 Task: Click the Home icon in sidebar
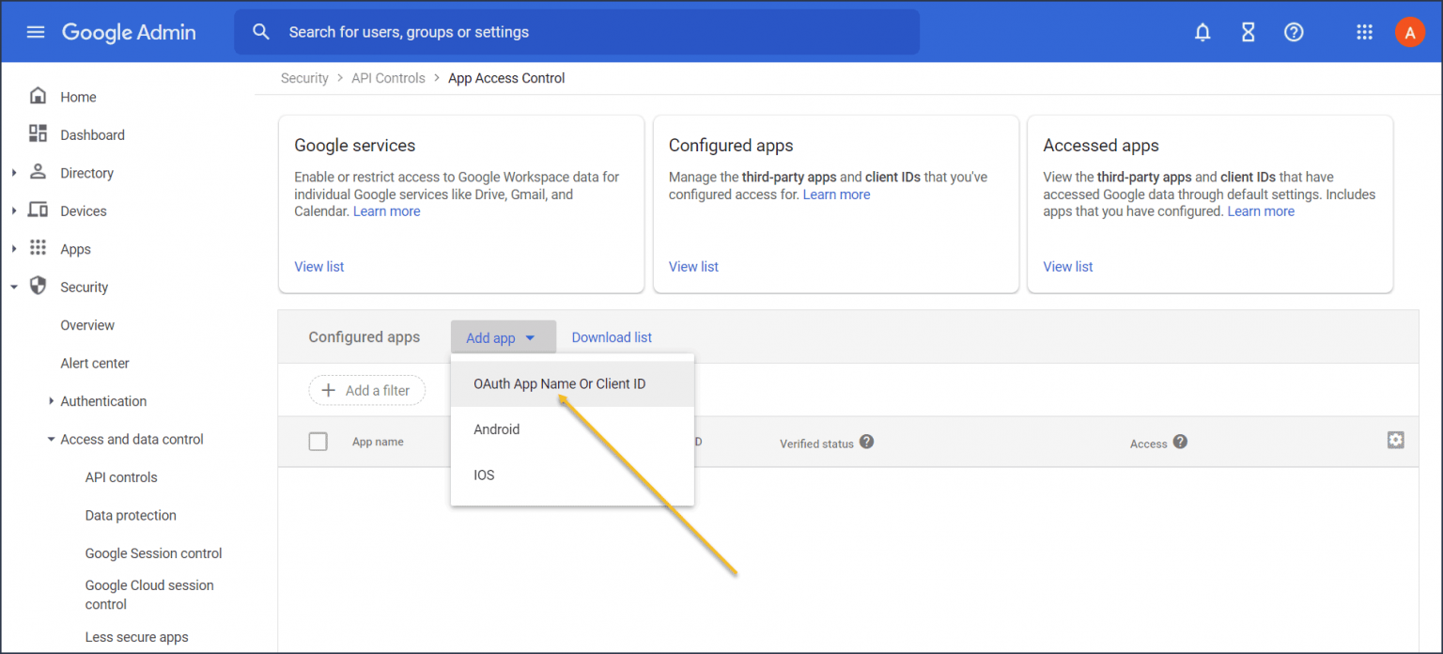(x=38, y=96)
